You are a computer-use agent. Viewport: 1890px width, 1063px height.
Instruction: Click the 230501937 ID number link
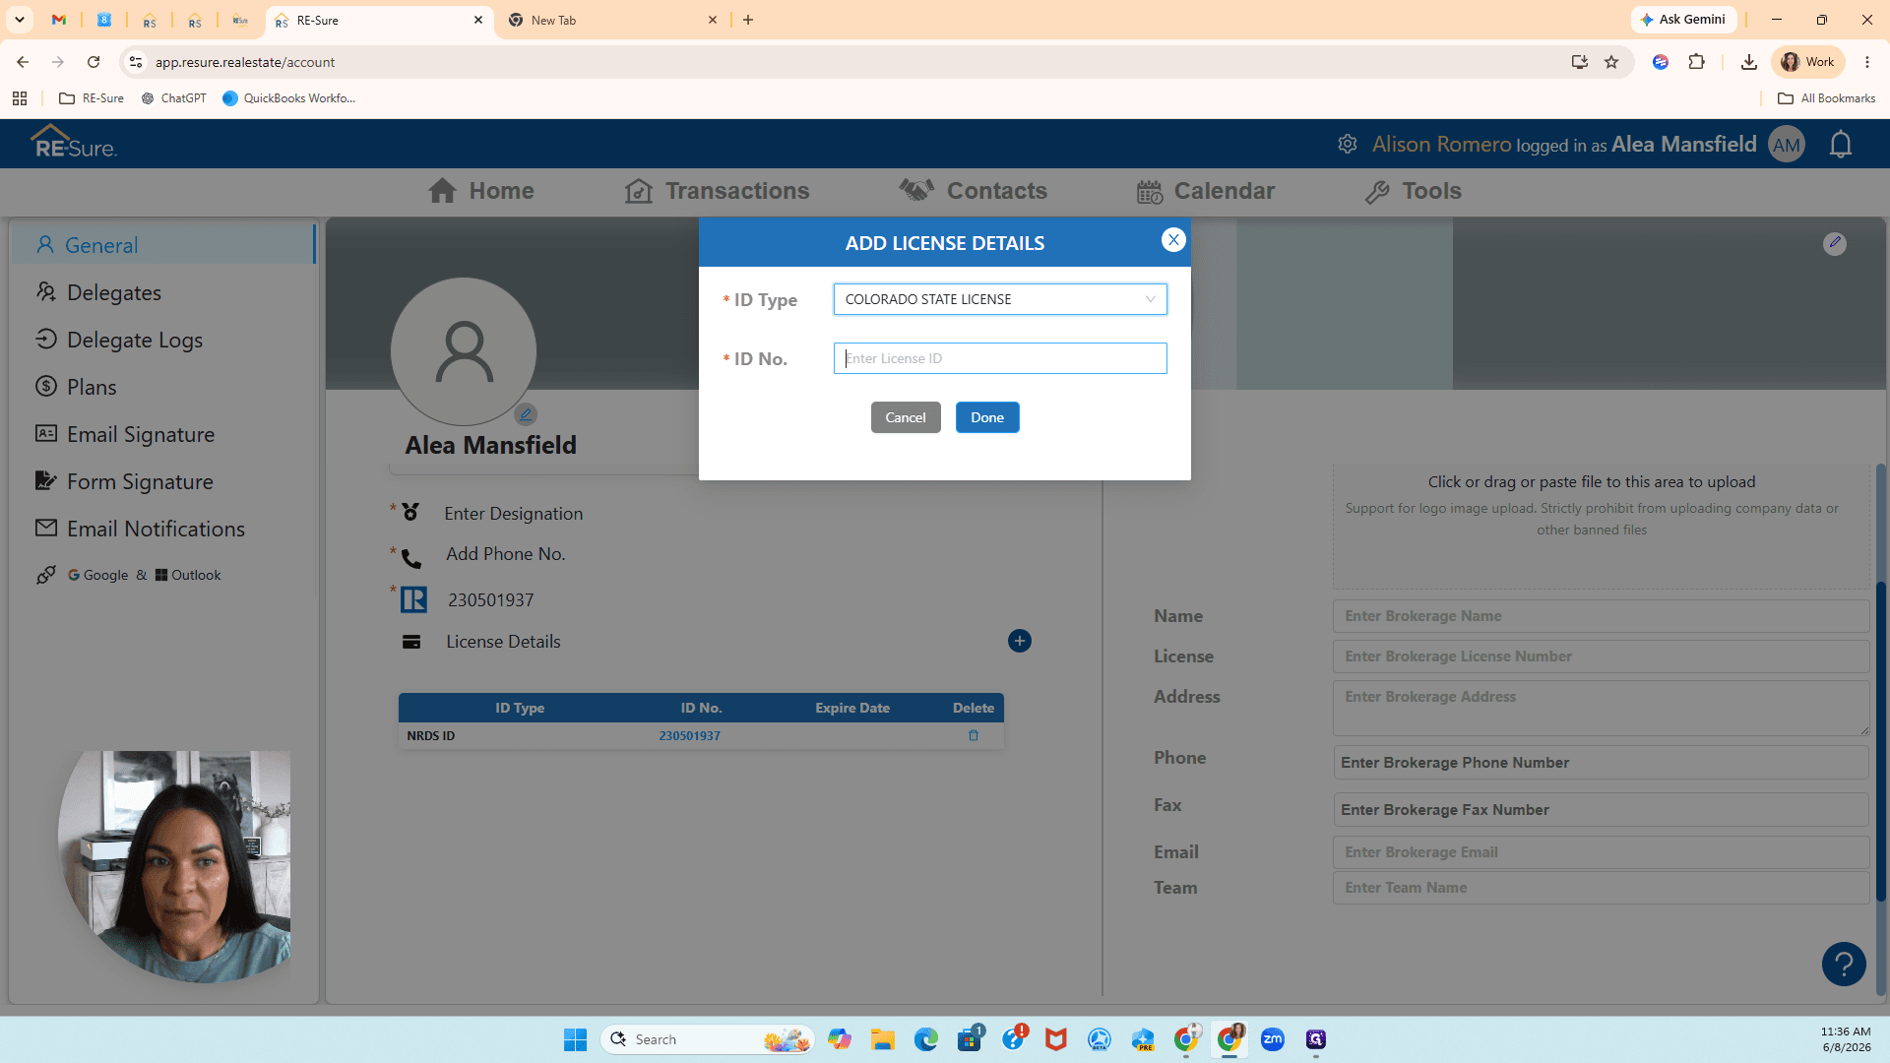click(x=689, y=735)
